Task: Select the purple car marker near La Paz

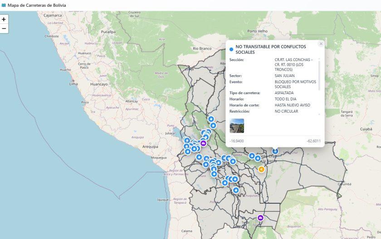Action: (x=203, y=143)
